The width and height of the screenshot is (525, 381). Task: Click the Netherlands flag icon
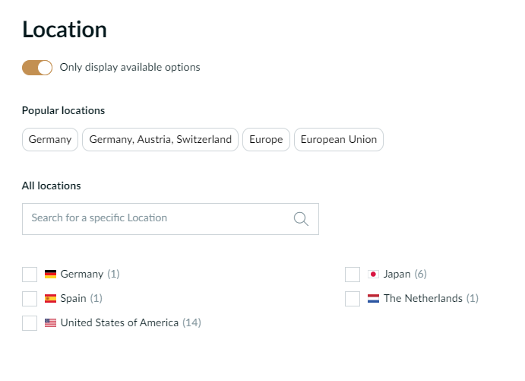click(373, 299)
